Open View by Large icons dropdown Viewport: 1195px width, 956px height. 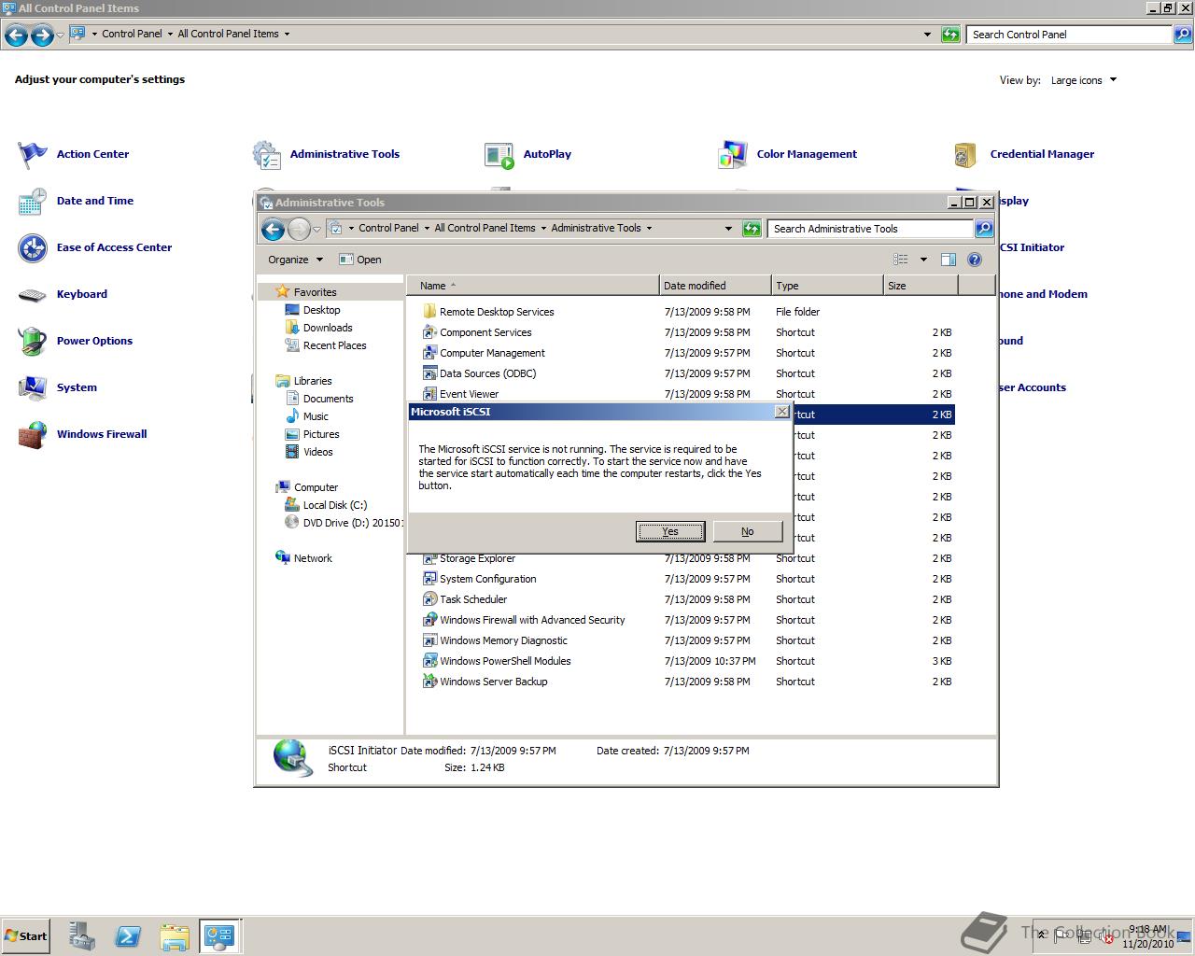(1084, 80)
